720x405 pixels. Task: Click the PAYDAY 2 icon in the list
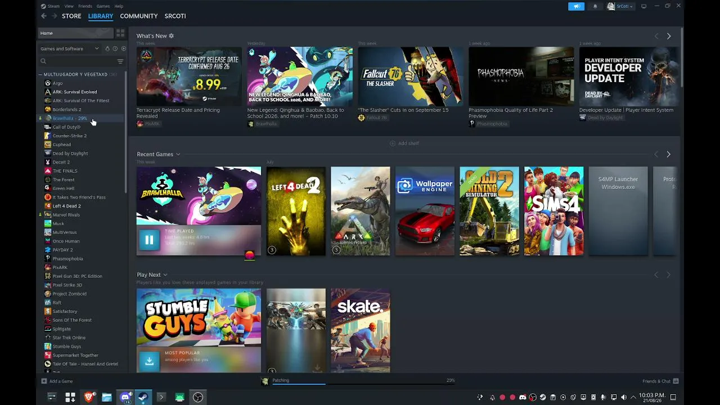(x=48, y=250)
